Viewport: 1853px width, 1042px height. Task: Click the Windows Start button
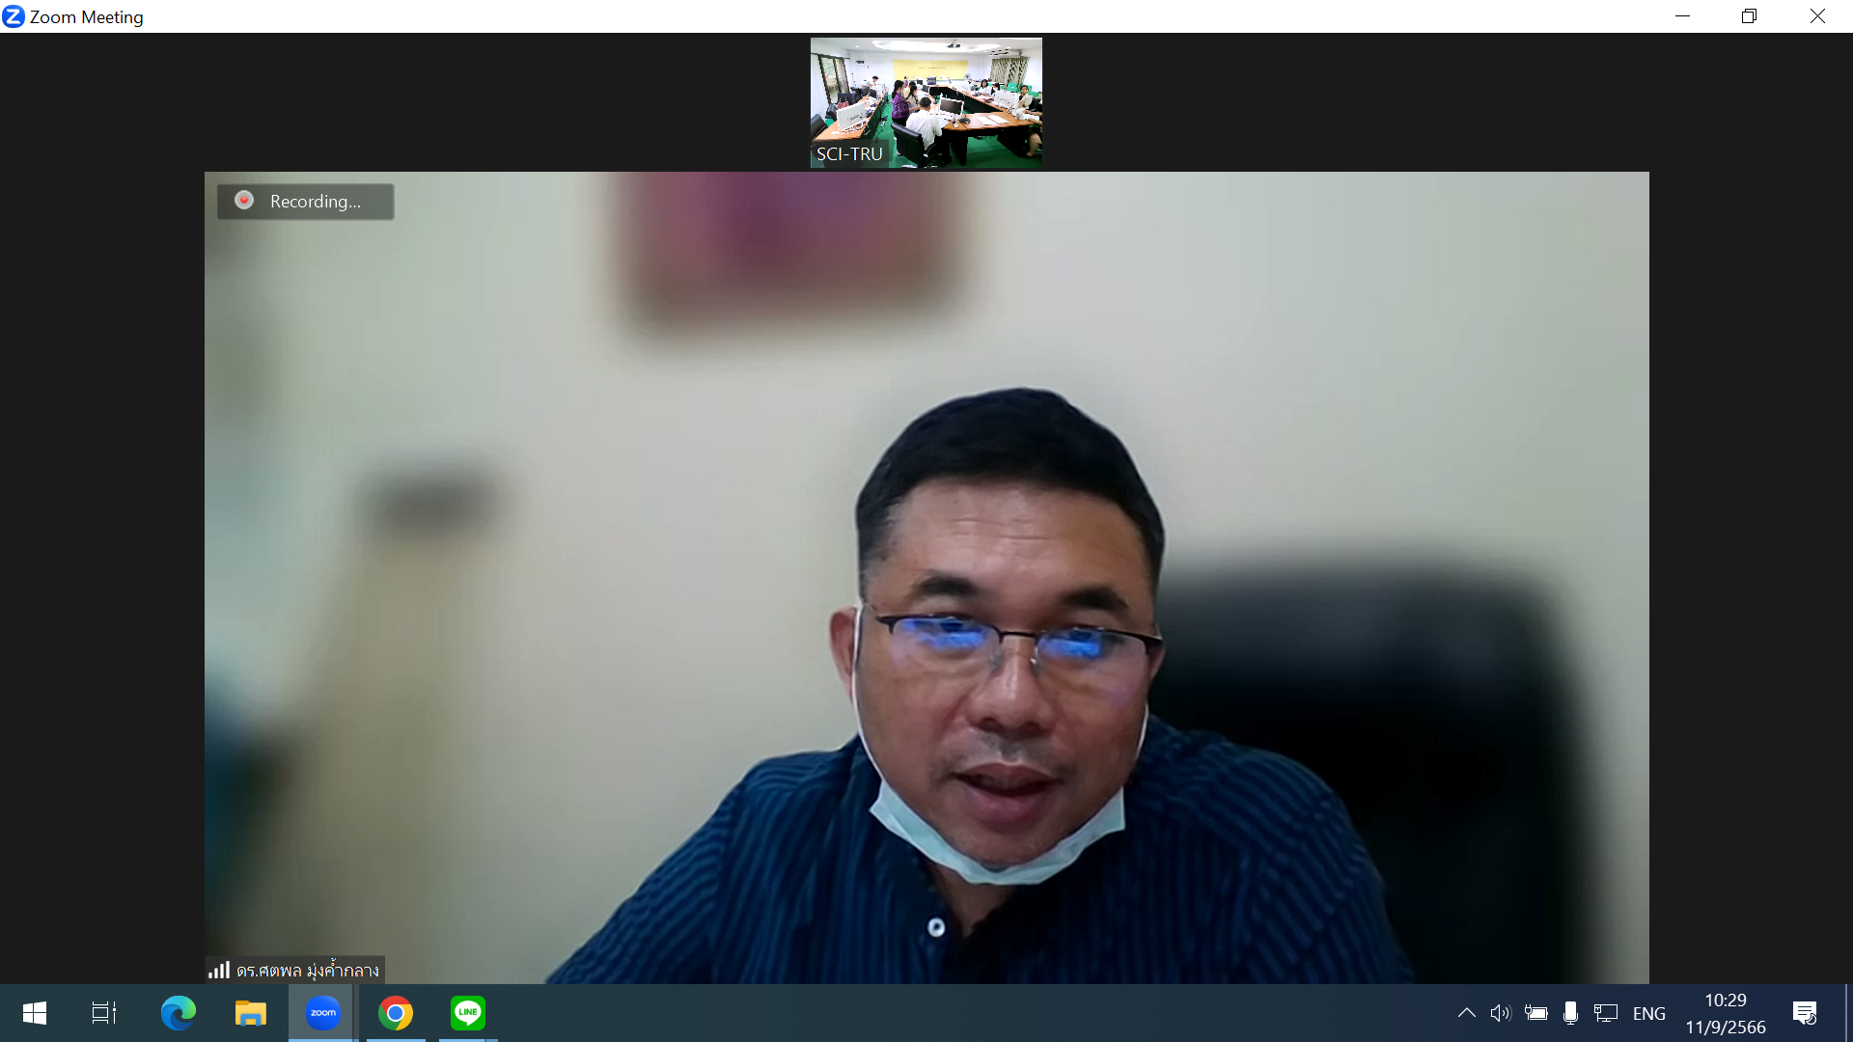[x=35, y=1013]
